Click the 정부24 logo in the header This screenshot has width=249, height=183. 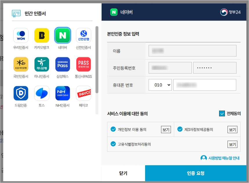230,12
